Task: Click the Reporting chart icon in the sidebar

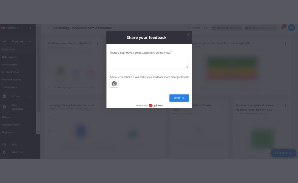Action: click(x=4, y=41)
